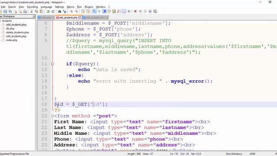The height and width of the screenshot is (156, 277).
Task: Toggle Folder as Workspace panel icon
Action: 124,12
